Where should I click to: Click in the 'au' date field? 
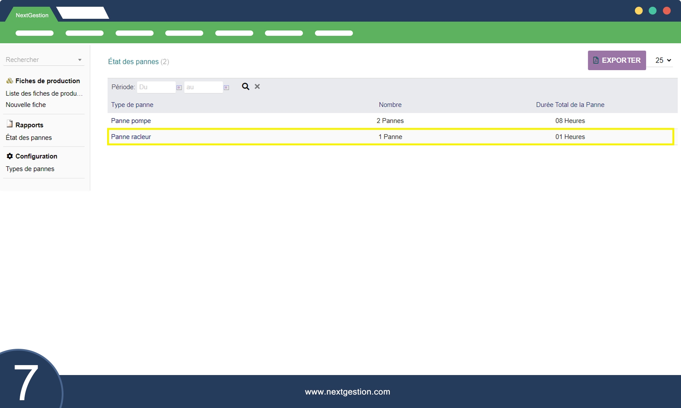[x=203, y=87]
